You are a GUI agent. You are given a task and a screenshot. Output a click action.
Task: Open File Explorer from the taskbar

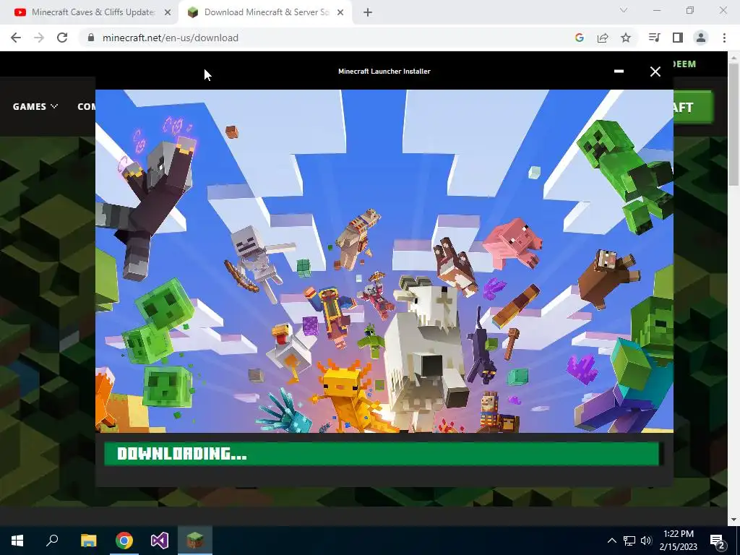point(88,541)
